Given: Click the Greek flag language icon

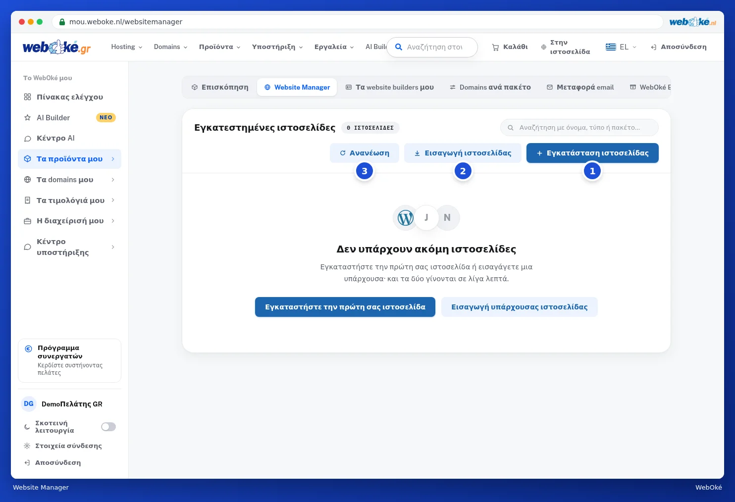Looking at the screenshot, I should click(x=611, y=47).
